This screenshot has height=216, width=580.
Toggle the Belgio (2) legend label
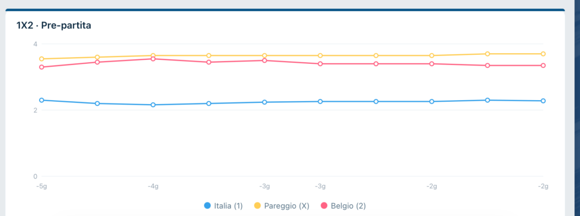pyautogui.click(x=343, y=206)
